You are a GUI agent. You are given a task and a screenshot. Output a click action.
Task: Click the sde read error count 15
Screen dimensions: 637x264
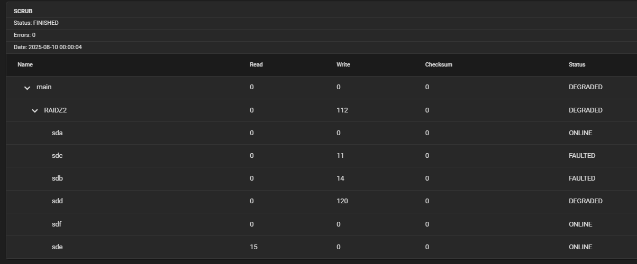point(253,247)
